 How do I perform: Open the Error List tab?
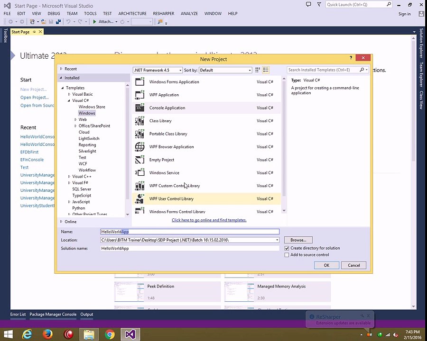click(x=18, y=314)
